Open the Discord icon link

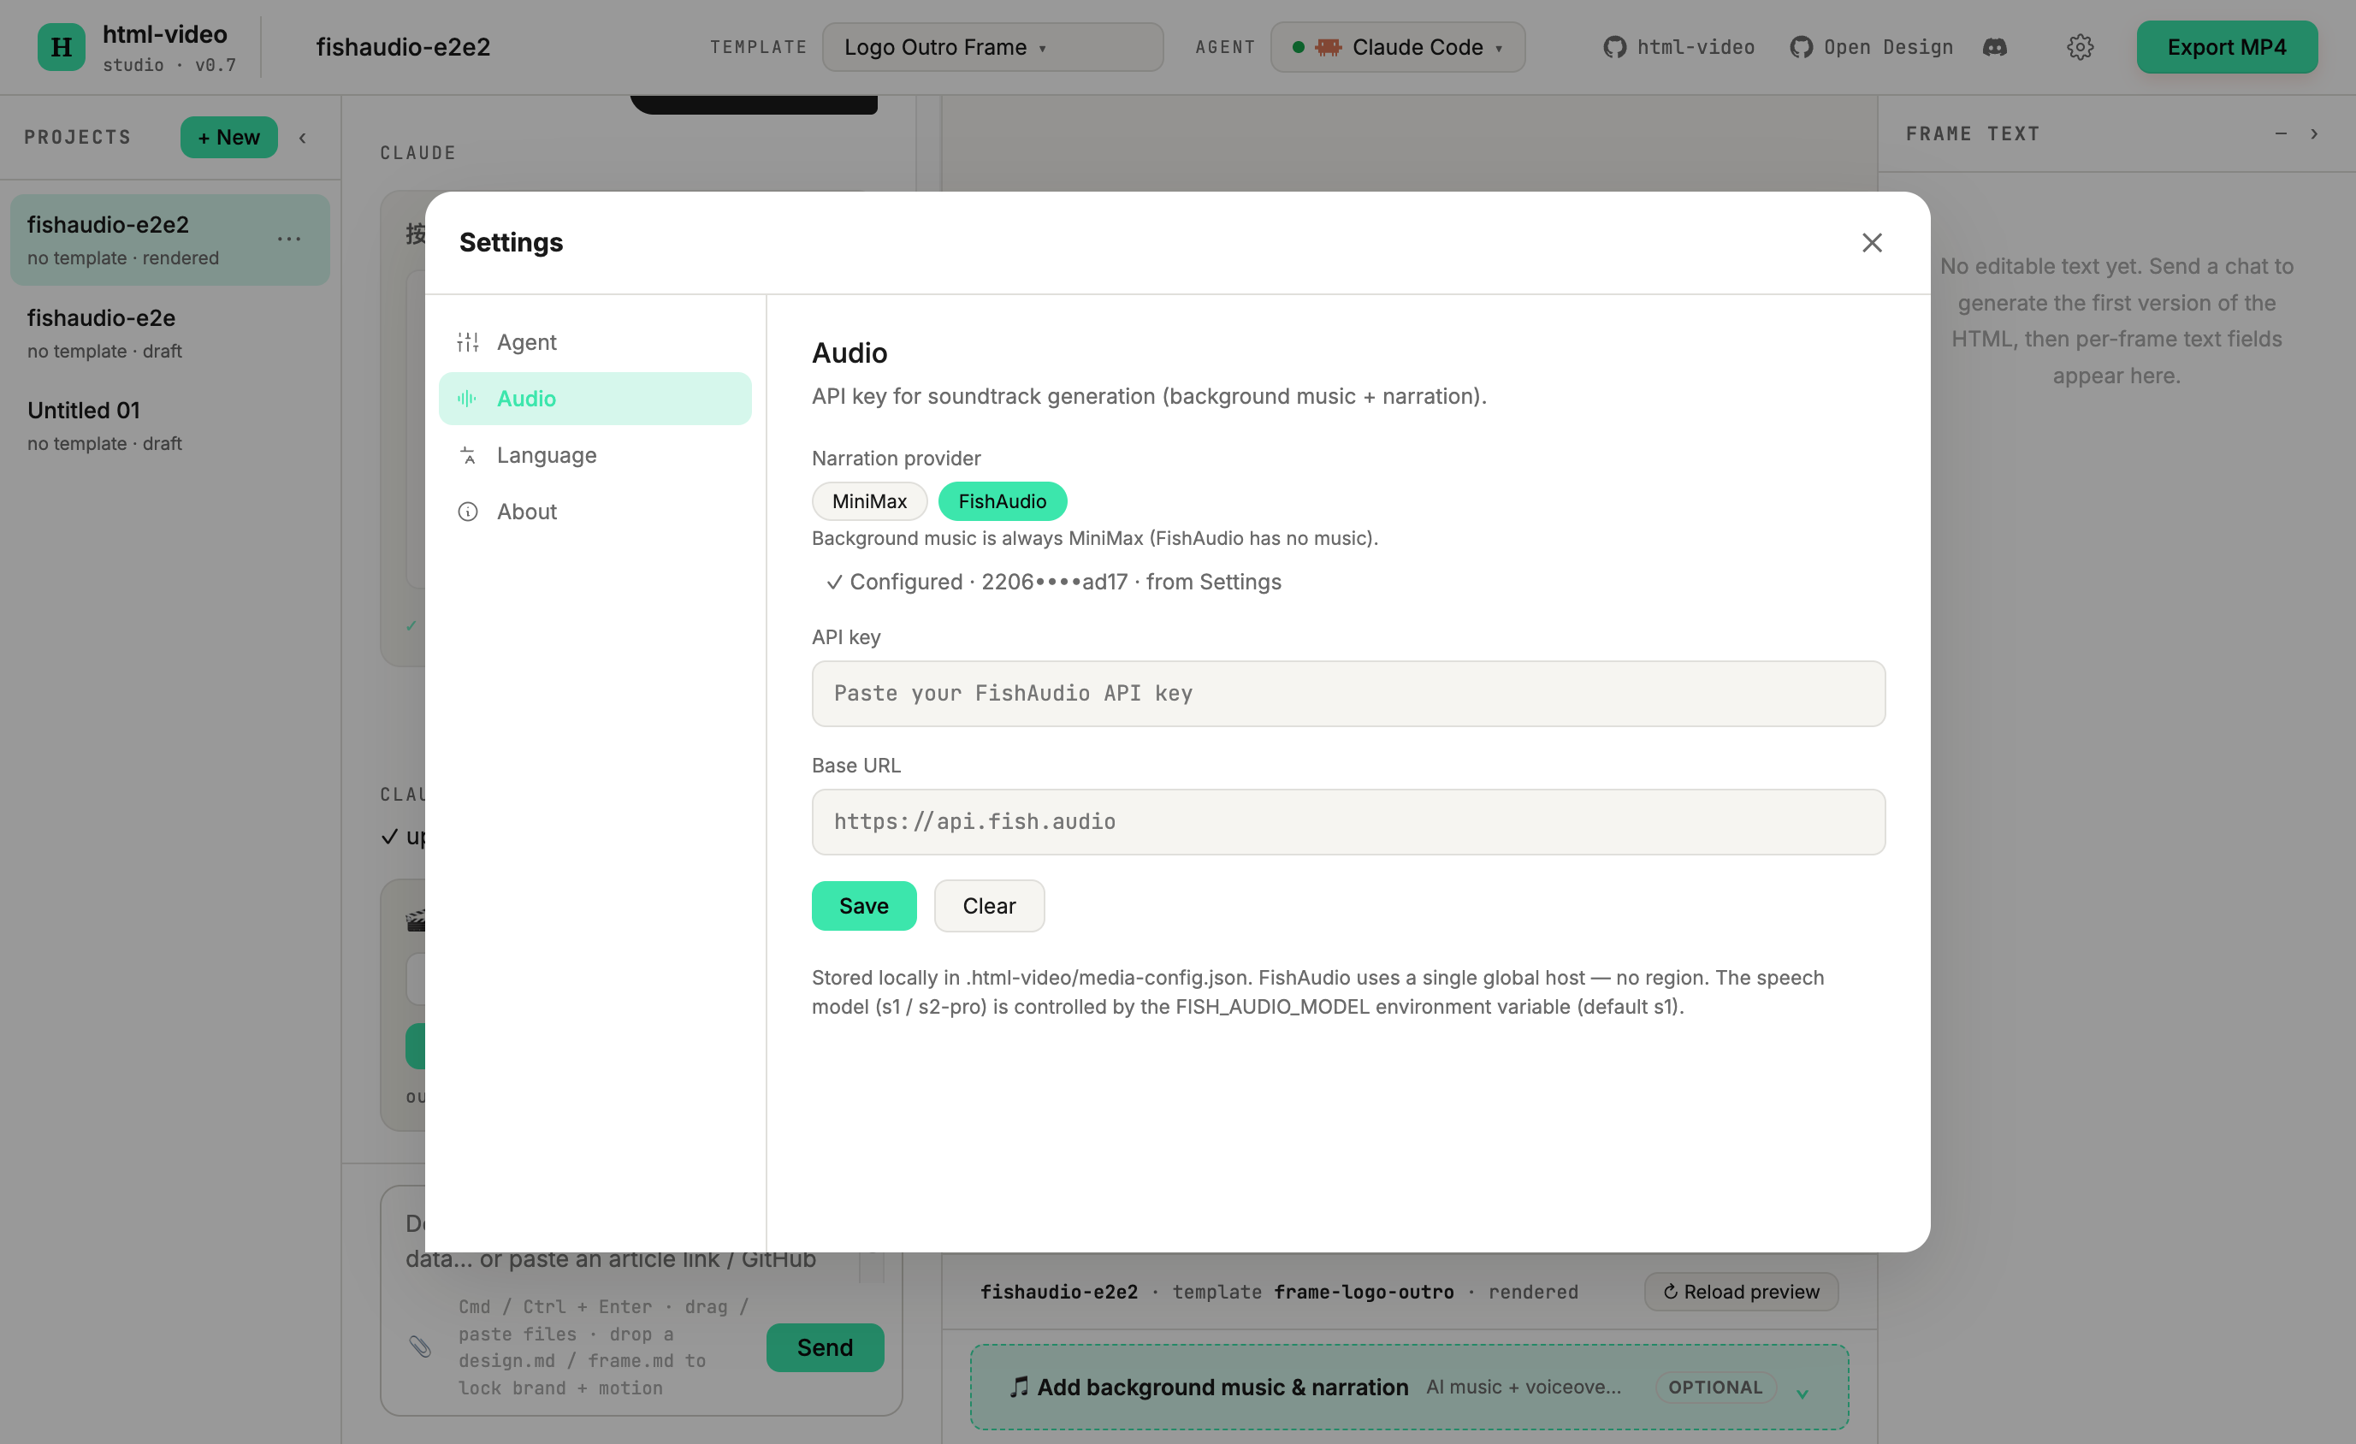pyautogui.click(x=1995, y=47)
